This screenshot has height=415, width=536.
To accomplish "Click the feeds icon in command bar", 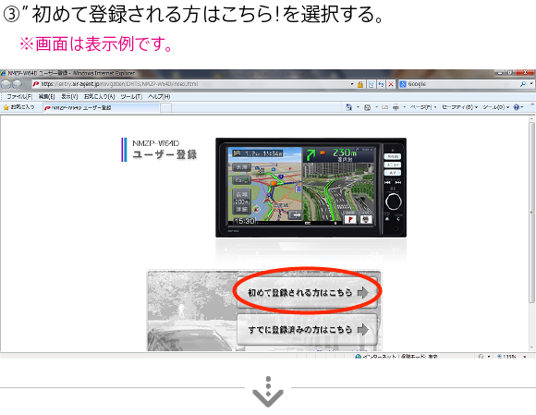I will [368, 108].
